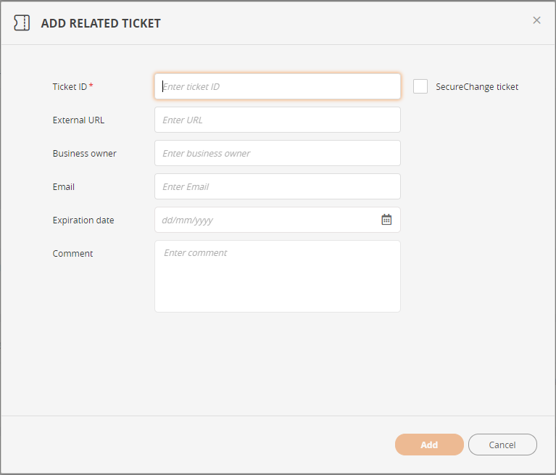Click the Ticket ID field label
The image size is (556, 475).
[70, 87]
